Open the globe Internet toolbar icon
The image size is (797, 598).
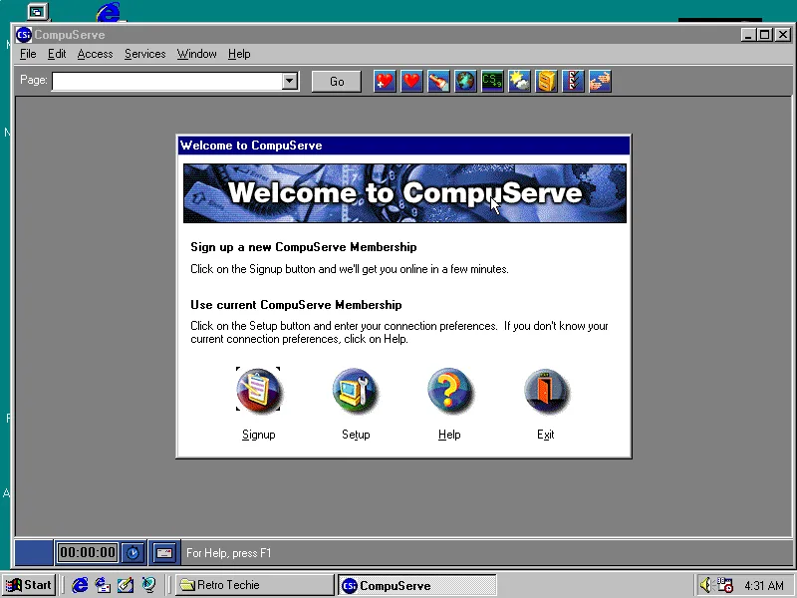click(x=465, y=82)
